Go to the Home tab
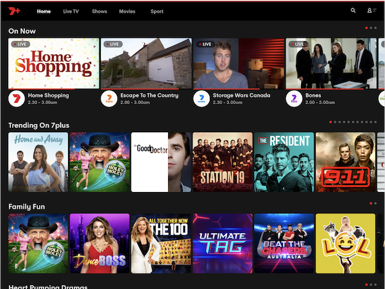The height and width of the screenshot is (289, 385). pyautogui.click(x=44, y=12)
